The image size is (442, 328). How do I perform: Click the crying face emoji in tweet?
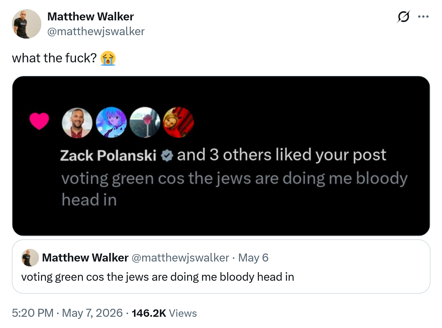pyautogui.click(x=108, y=58)
